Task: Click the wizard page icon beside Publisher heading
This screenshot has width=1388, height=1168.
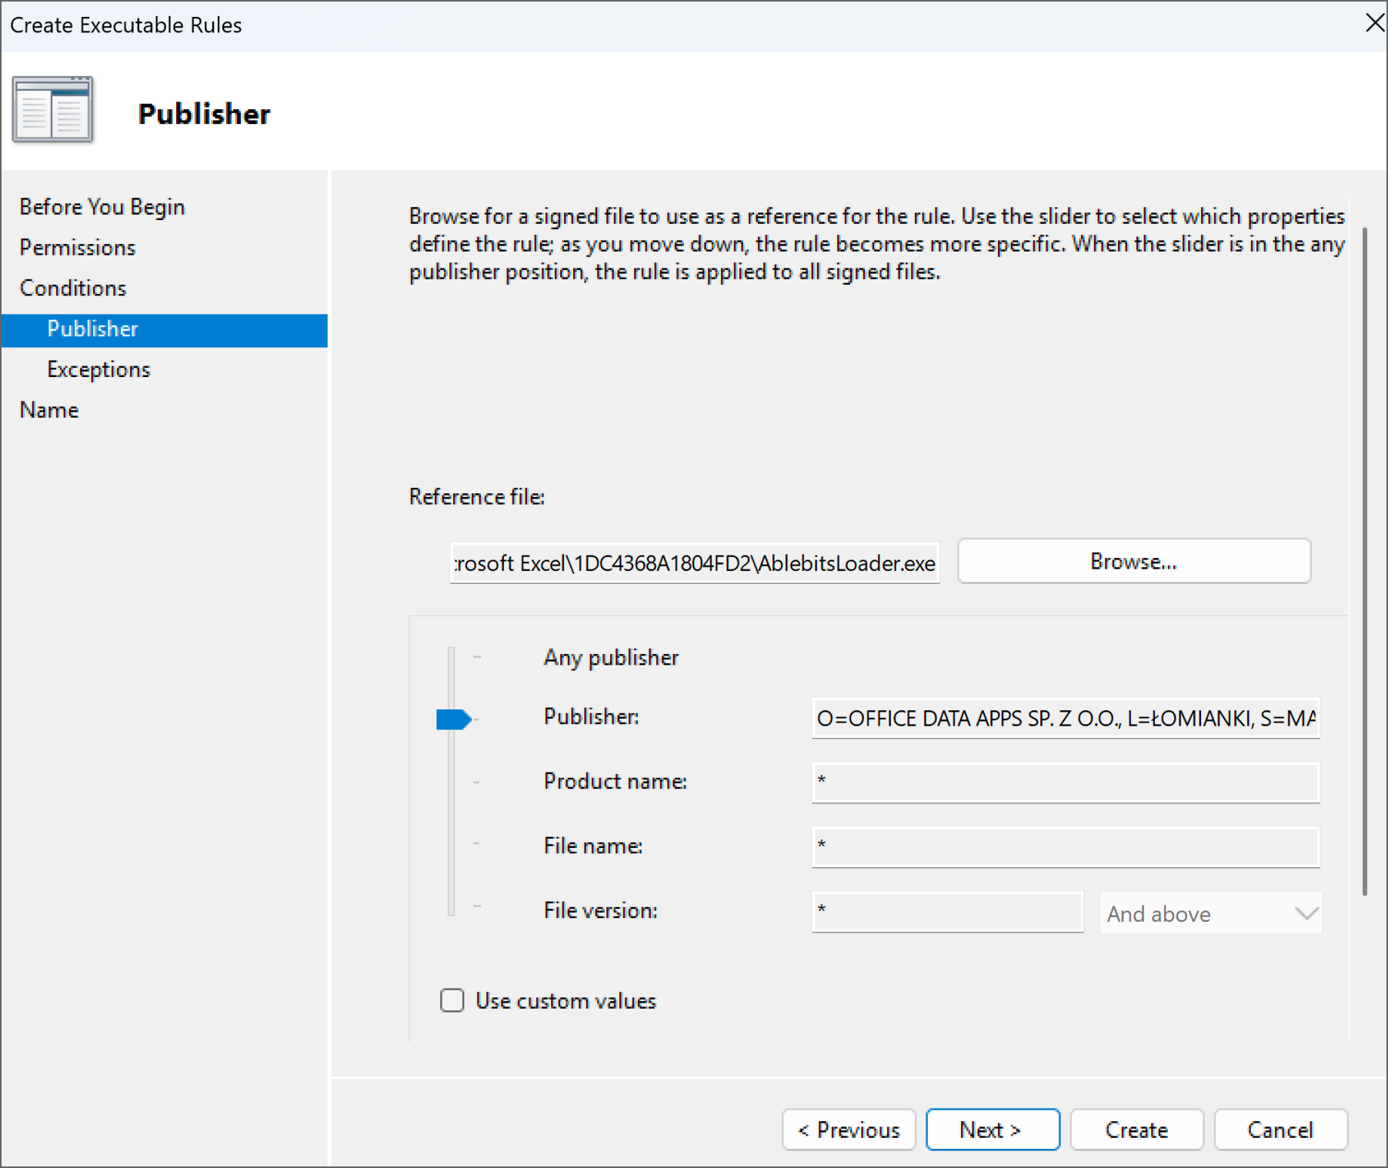Action: (x=52, y=109)
